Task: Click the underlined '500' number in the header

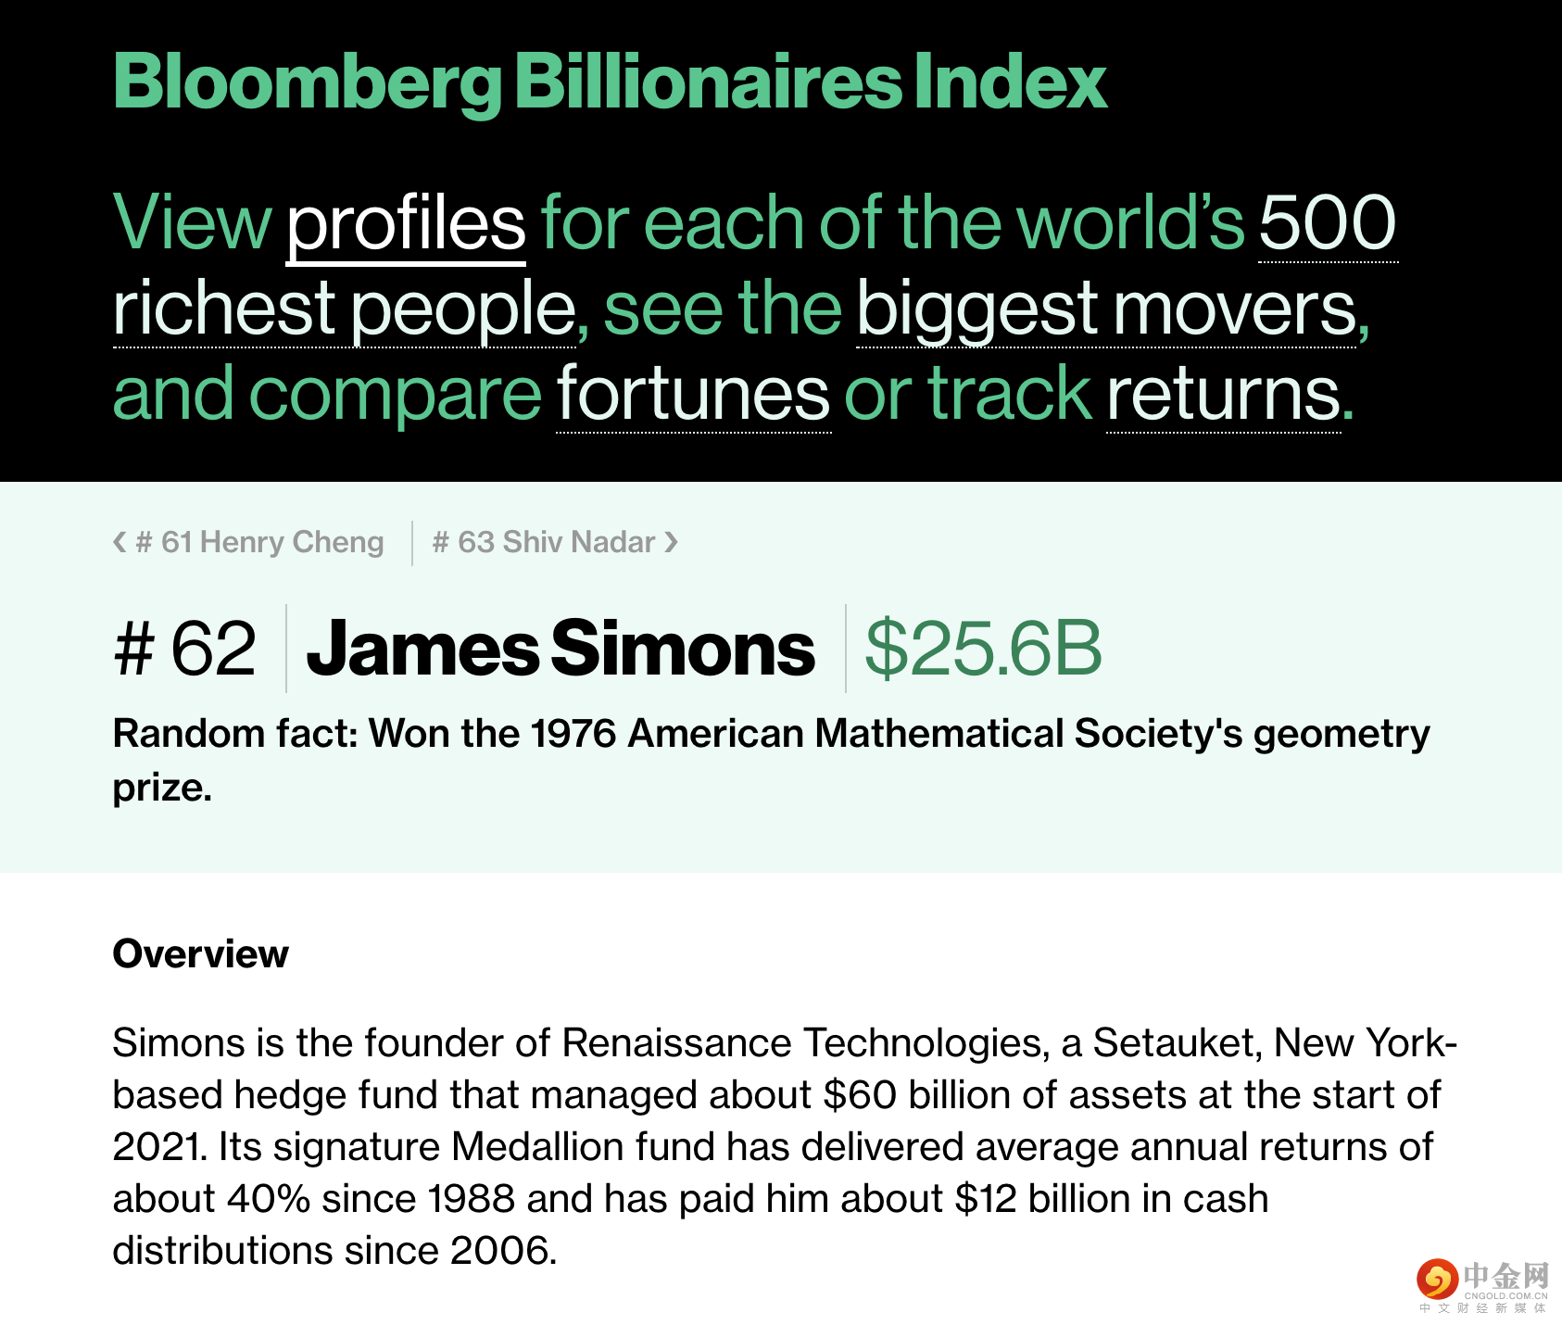Action: point(1327,223)
